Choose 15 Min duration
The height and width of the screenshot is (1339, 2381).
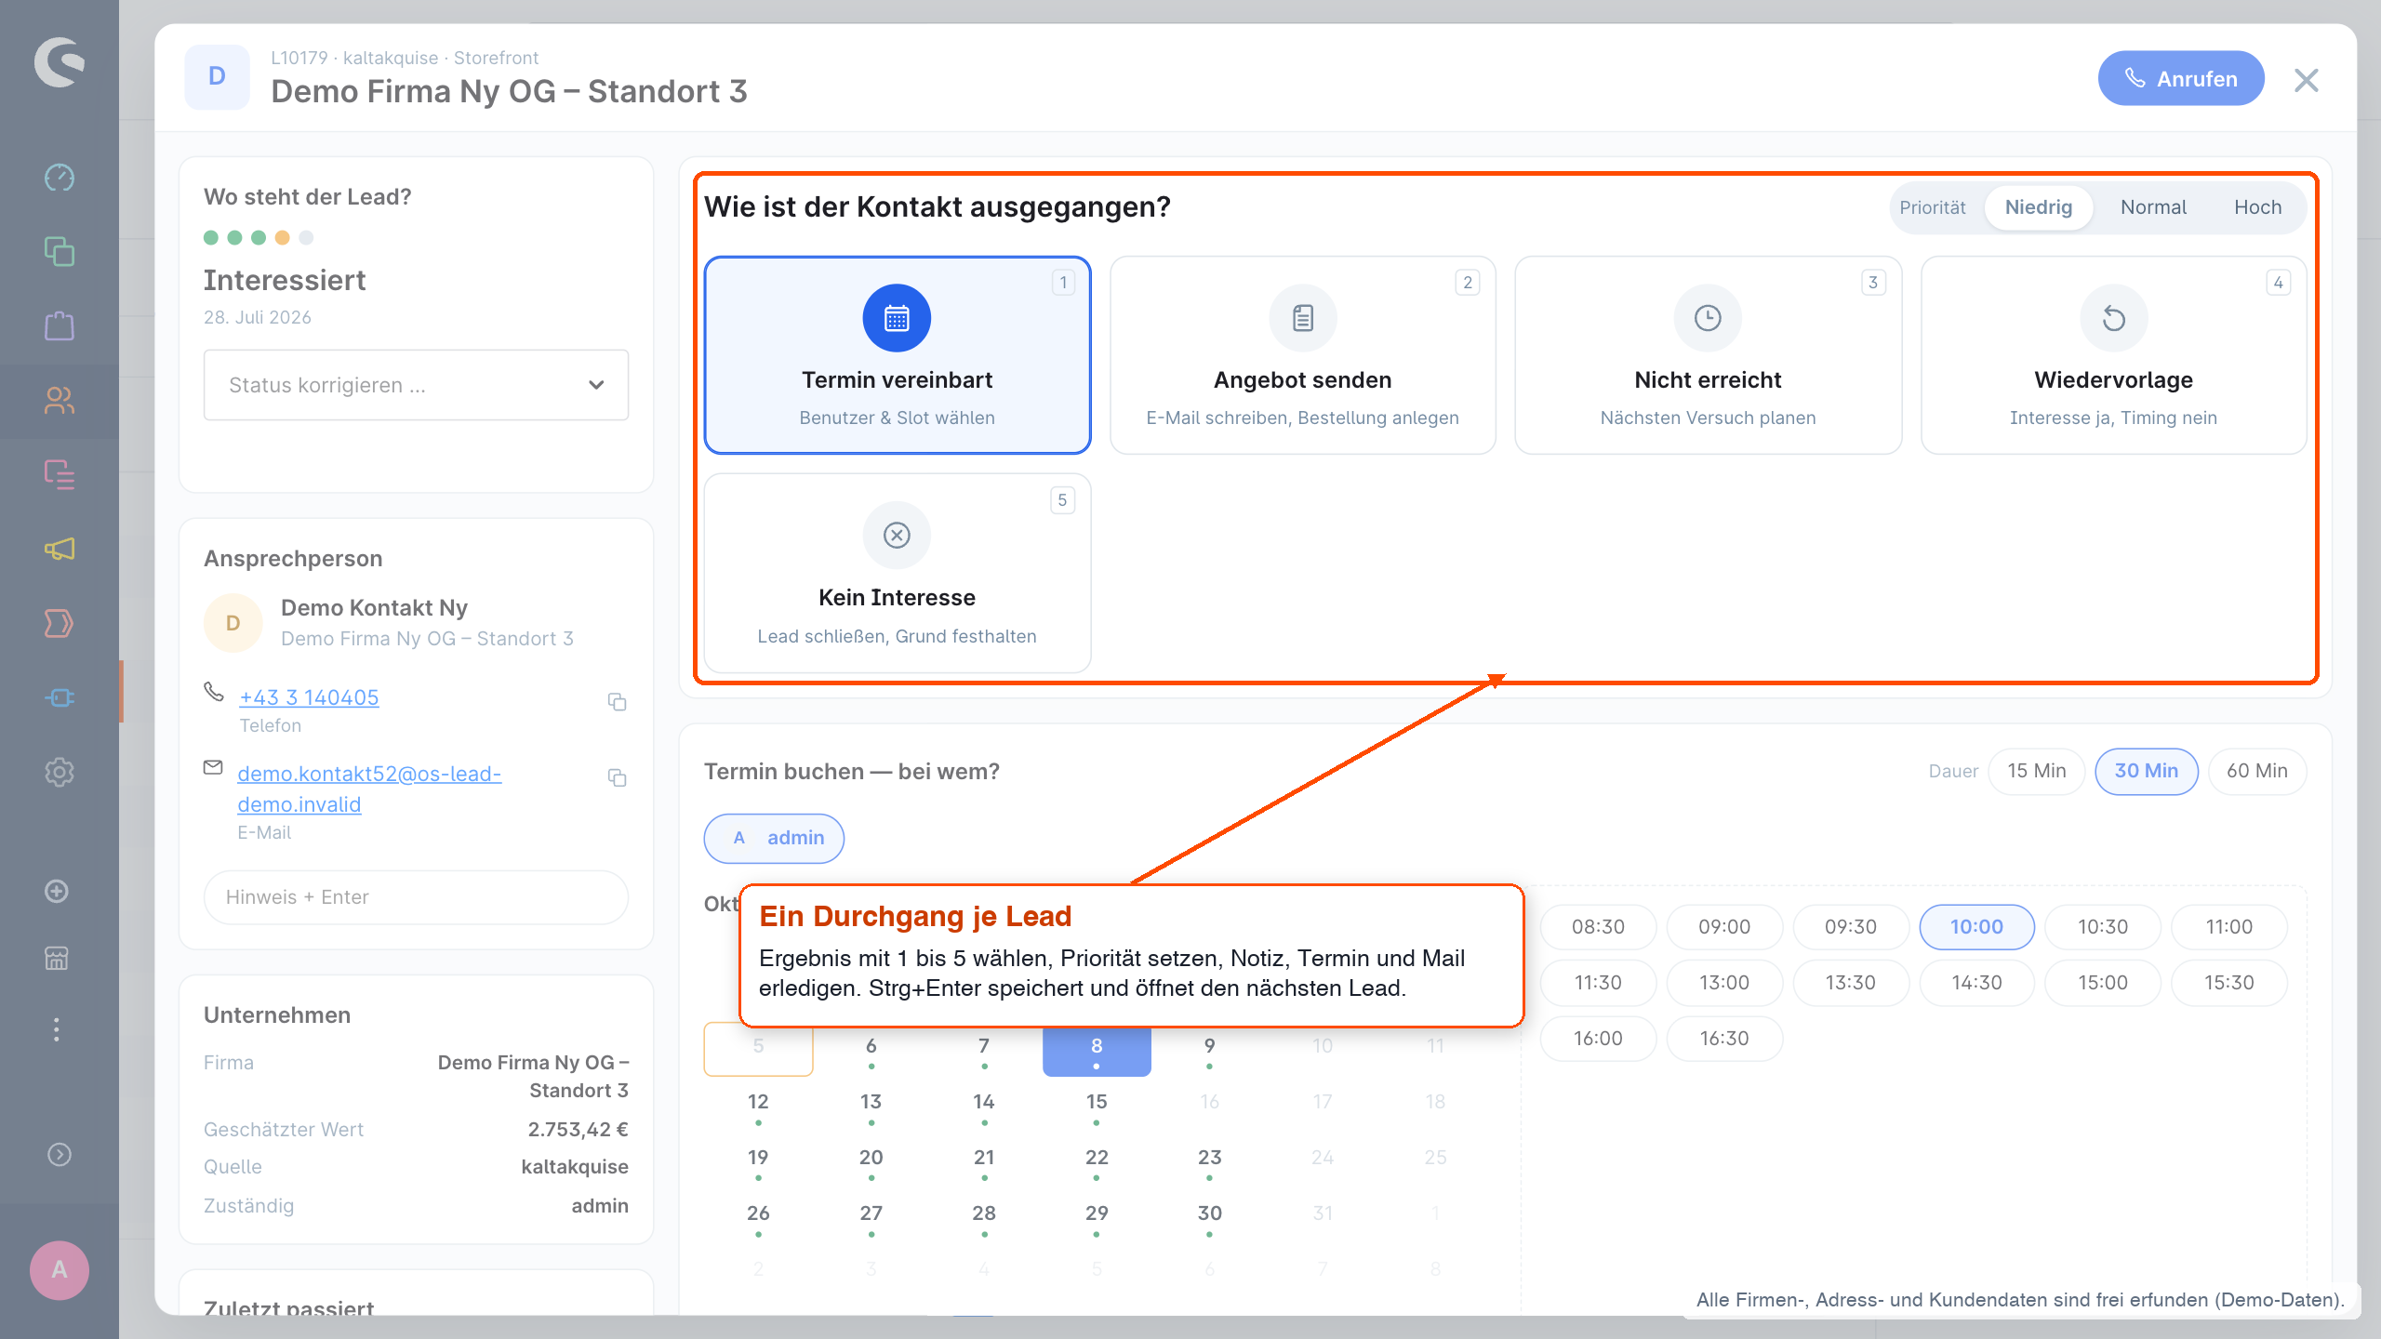coord(2036,771)
